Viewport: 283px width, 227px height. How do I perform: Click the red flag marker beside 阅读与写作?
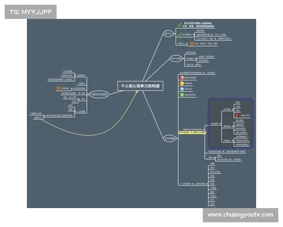[238, 115]
